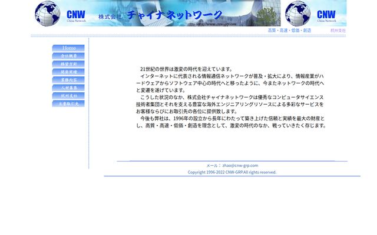Click the line starting お客様ならびにお取引先

[x=187, y=112]
